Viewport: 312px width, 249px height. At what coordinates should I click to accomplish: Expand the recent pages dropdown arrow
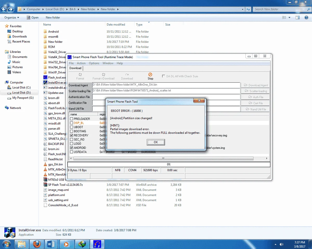(x=16, y=10)
